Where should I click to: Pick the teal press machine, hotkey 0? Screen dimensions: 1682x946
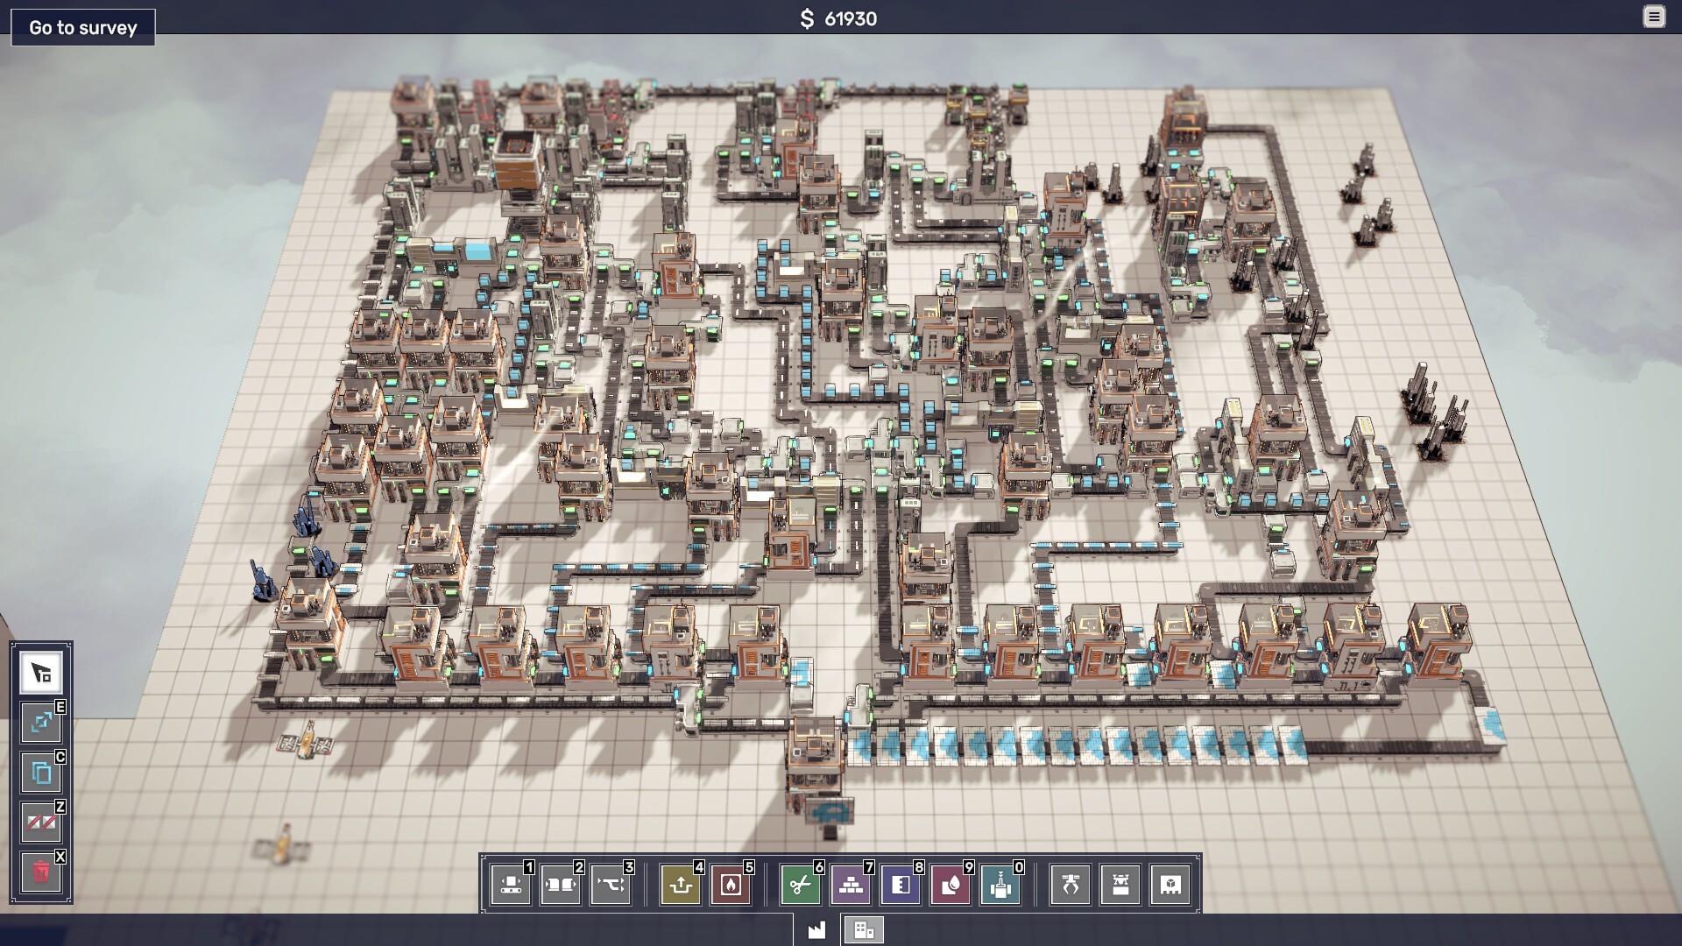[1000, 885]
